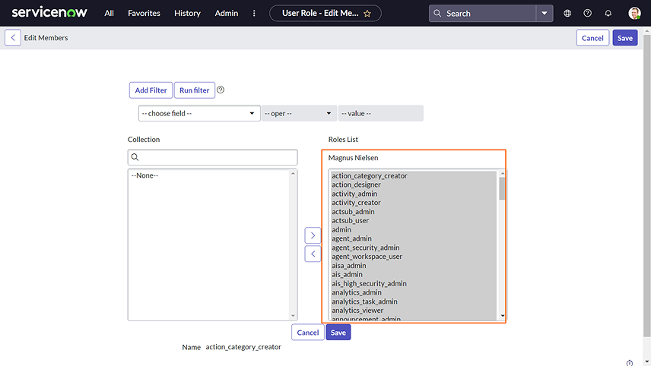
Task: Select agent_admin role
Action: [414, 238]
